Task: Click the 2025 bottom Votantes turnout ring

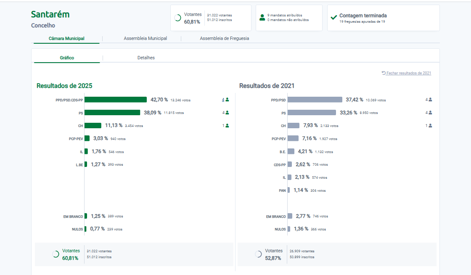Action: (56, 254)
